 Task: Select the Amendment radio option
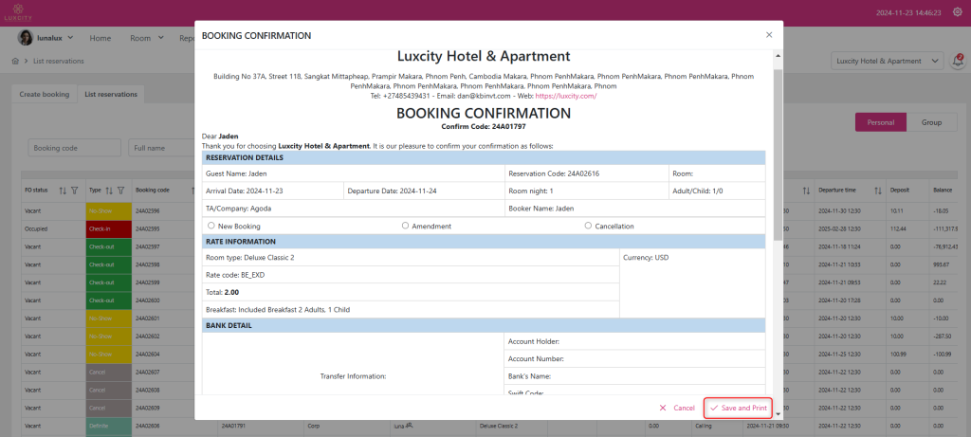point(406,227)
